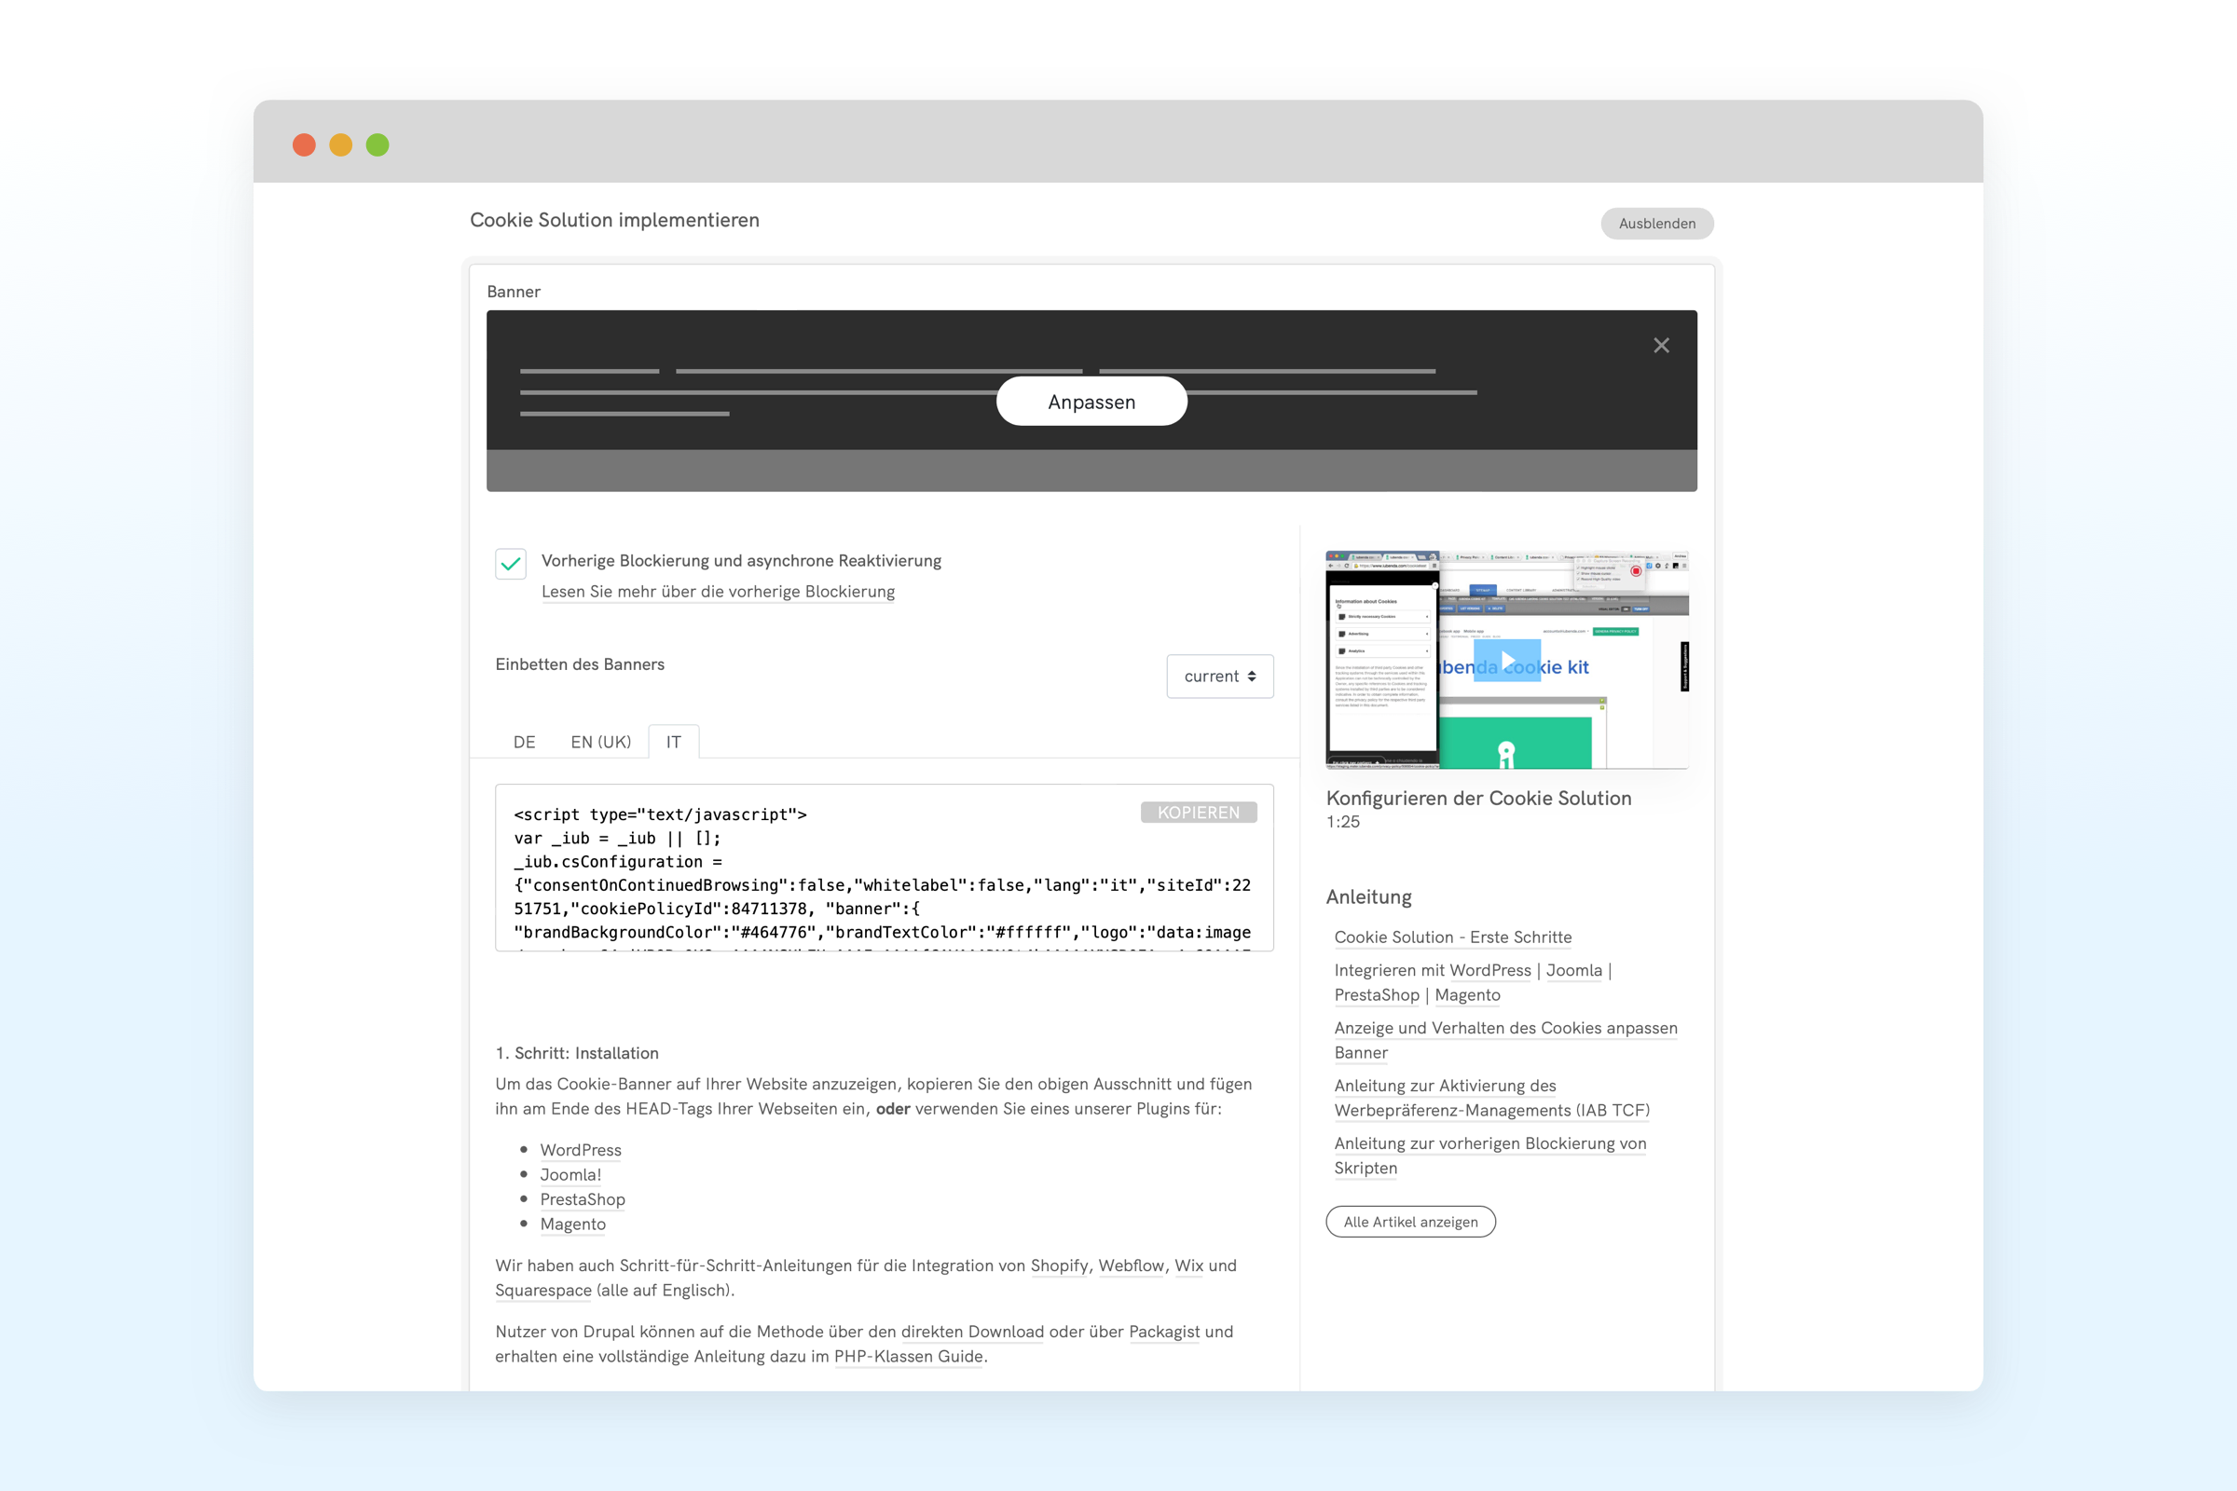Close the banner preview with X icon
The height and width of the screenshot is (1491, 2237).
pos(1661,345)
